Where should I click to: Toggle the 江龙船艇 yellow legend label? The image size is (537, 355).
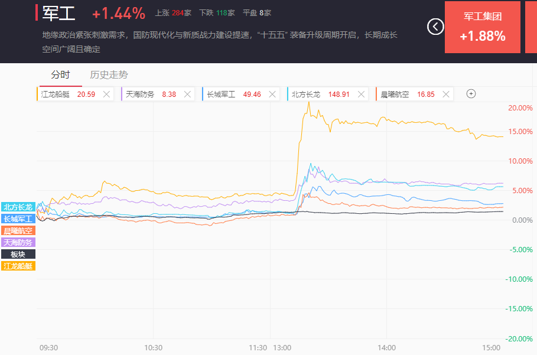tap(18, 266)
